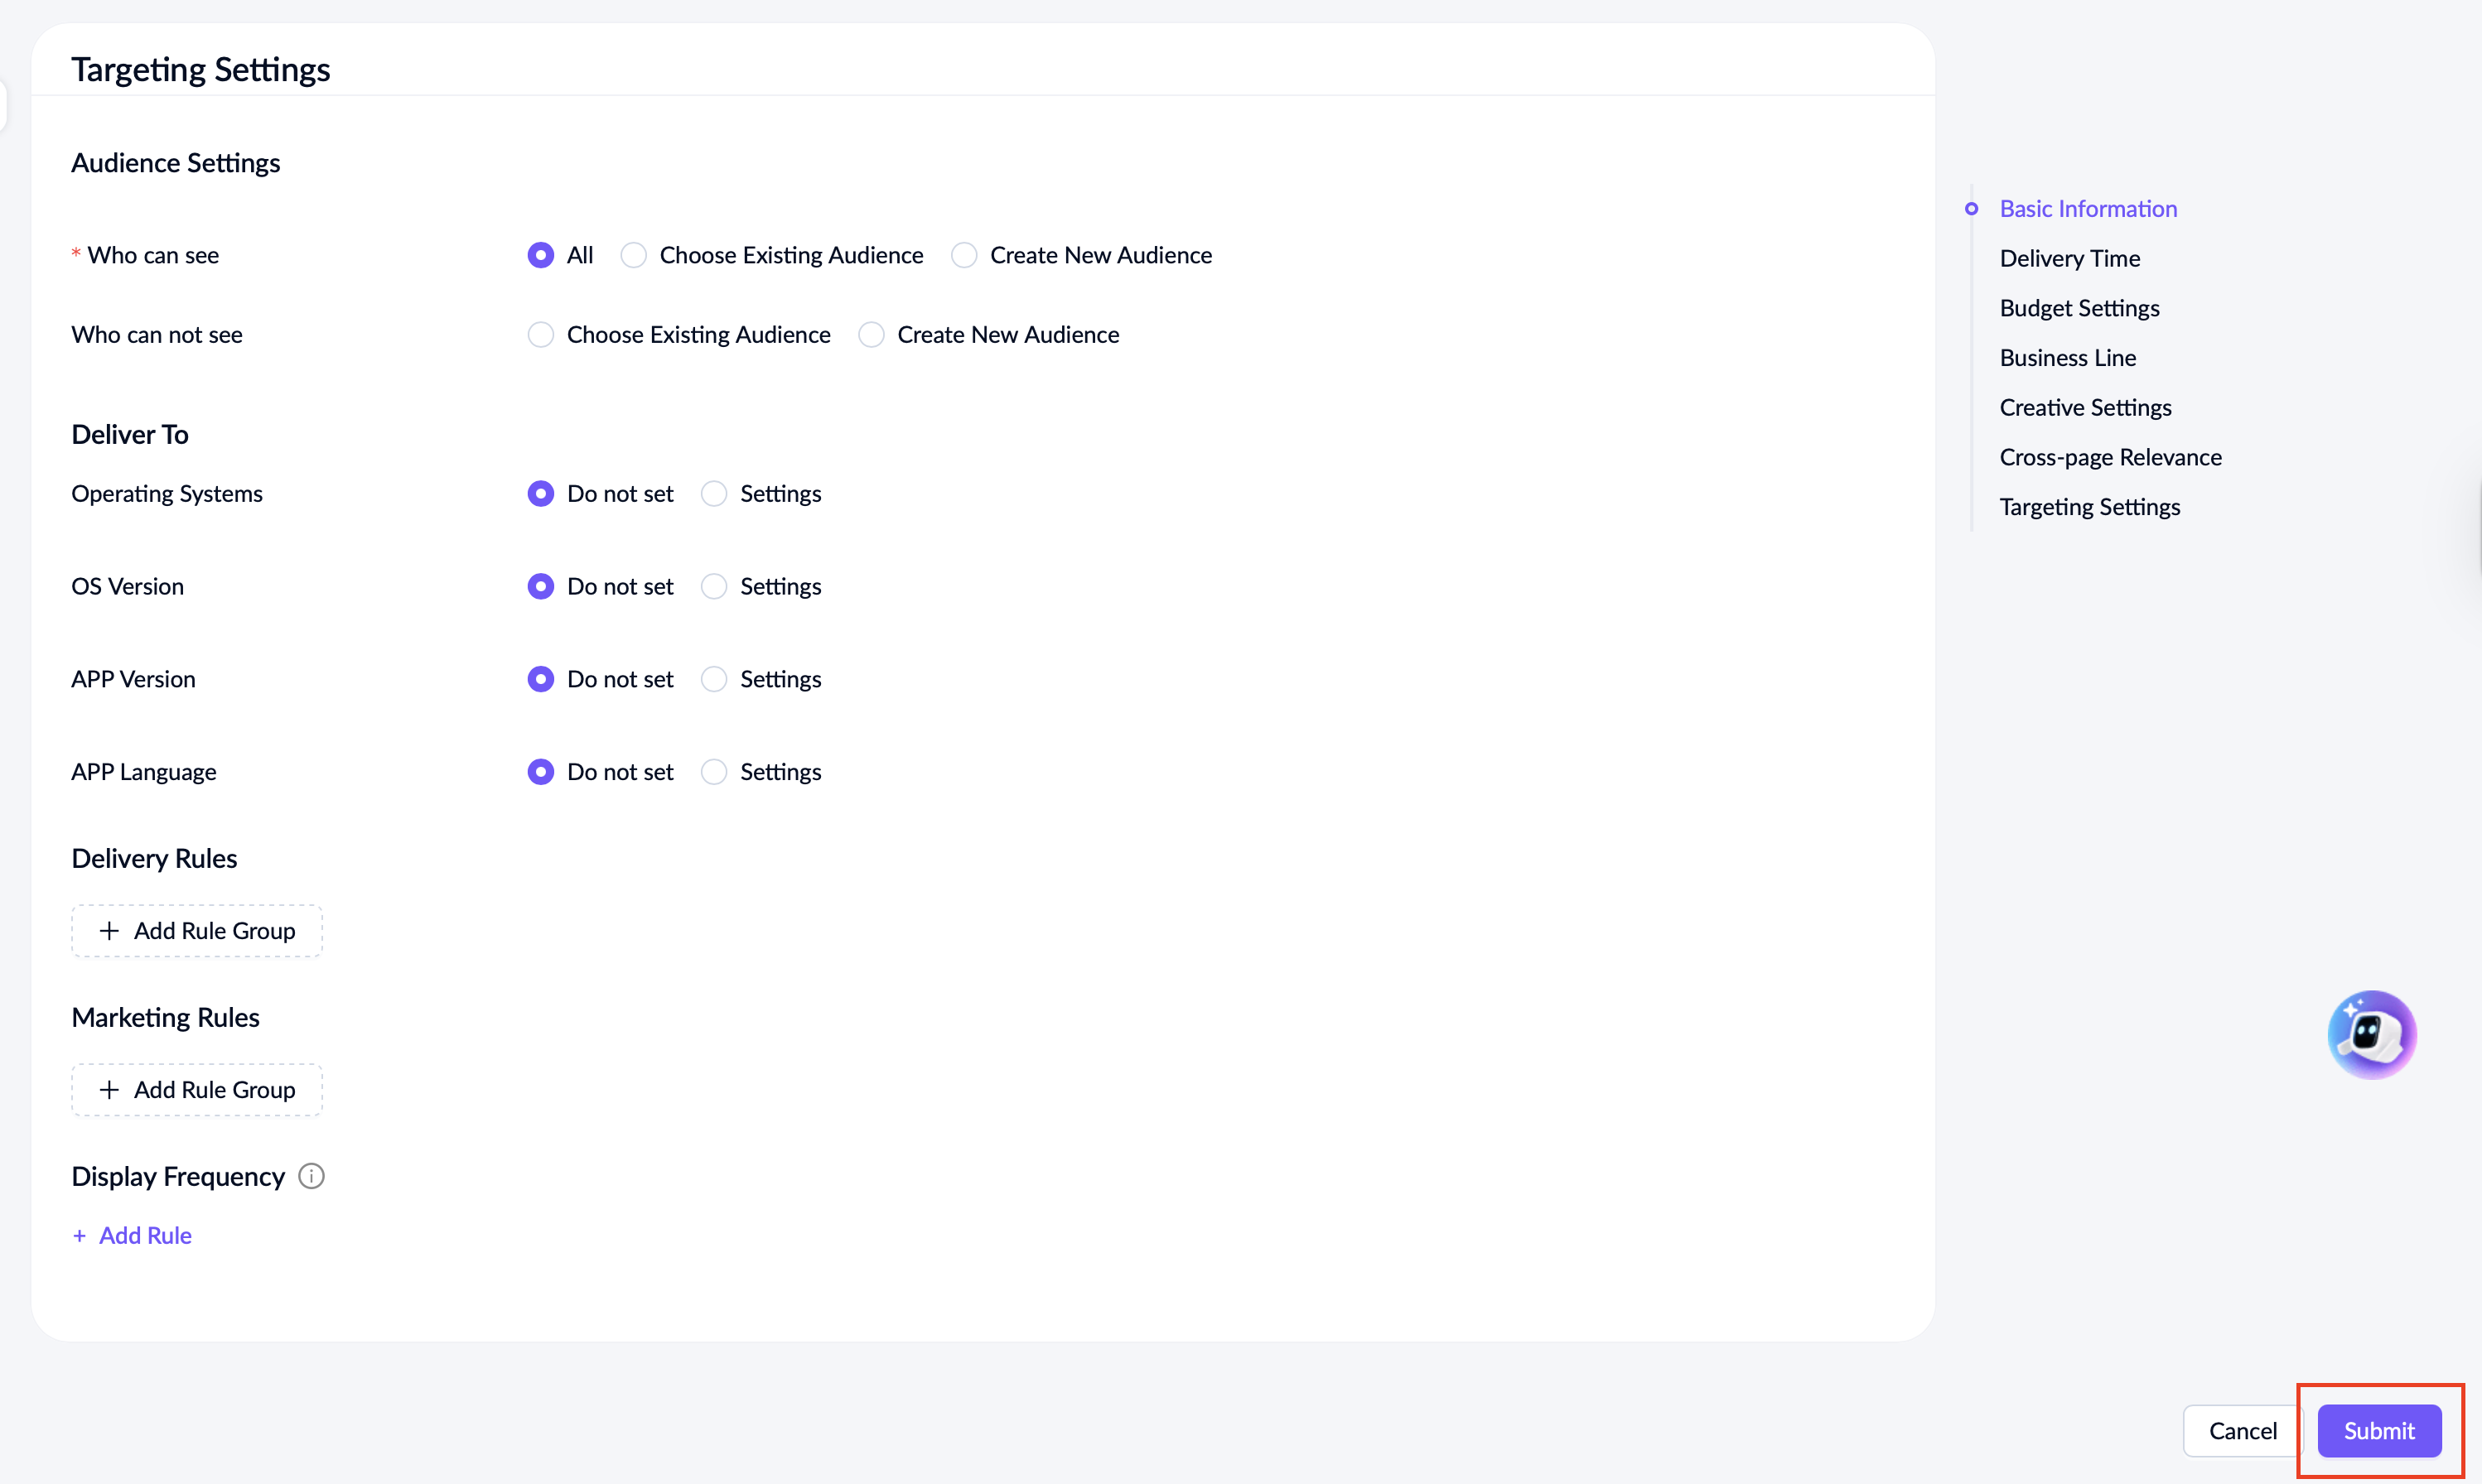This screenshot has width=2482, height=1484.
Task: Select Do not set for APP Version
Action: [540, 679]
